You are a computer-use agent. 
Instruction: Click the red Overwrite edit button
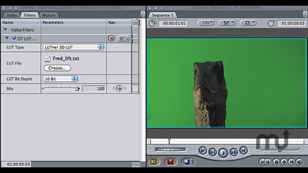(x=171, y=162)
